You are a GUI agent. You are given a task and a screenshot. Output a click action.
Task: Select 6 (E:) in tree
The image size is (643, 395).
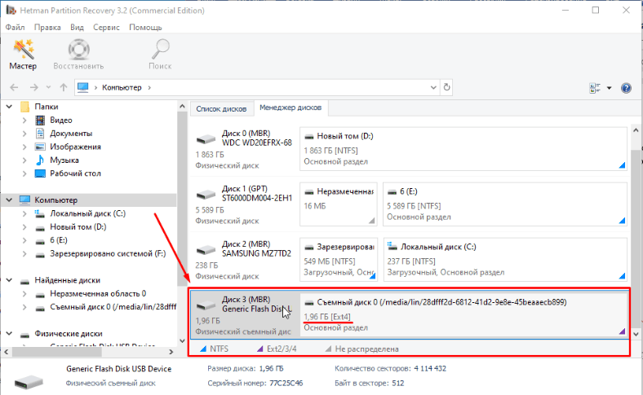(x=59, y=240)
